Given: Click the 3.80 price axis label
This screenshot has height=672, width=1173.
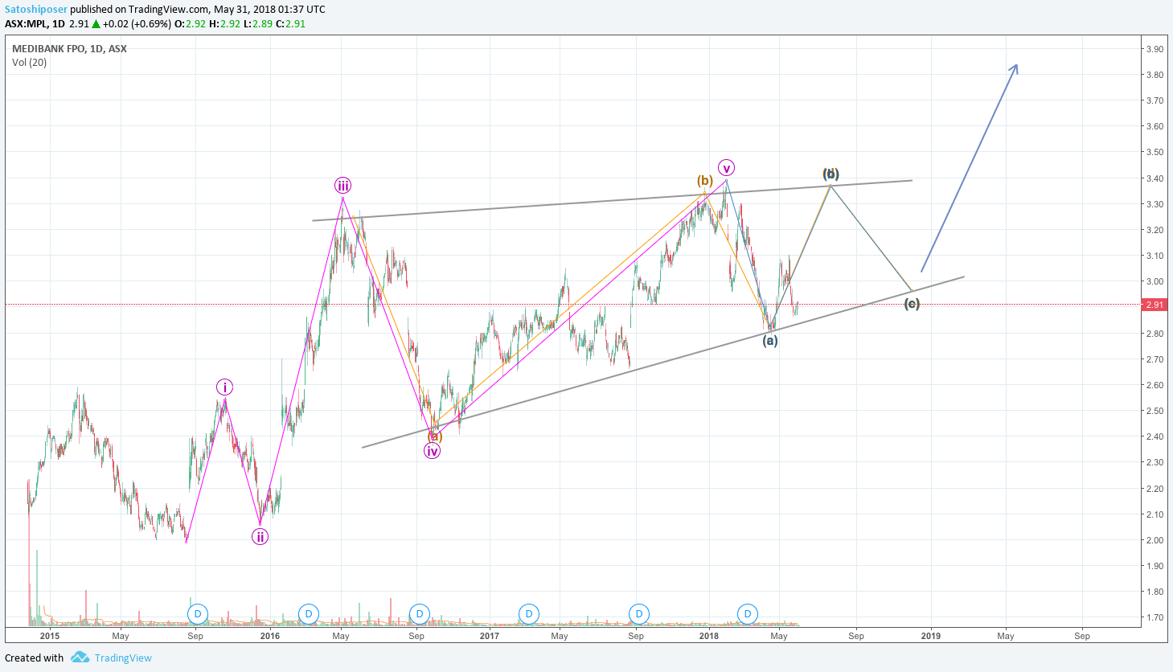Looking at the screenshot, I should pyautogui.click(x=1154, y=75).
